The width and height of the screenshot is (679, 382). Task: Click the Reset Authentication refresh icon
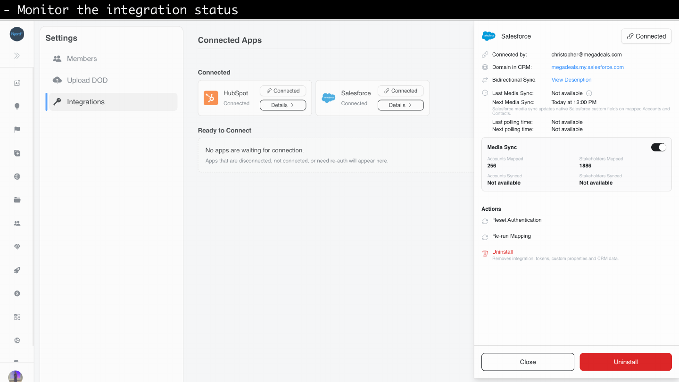pyautogui.click(x=485, y=221)
